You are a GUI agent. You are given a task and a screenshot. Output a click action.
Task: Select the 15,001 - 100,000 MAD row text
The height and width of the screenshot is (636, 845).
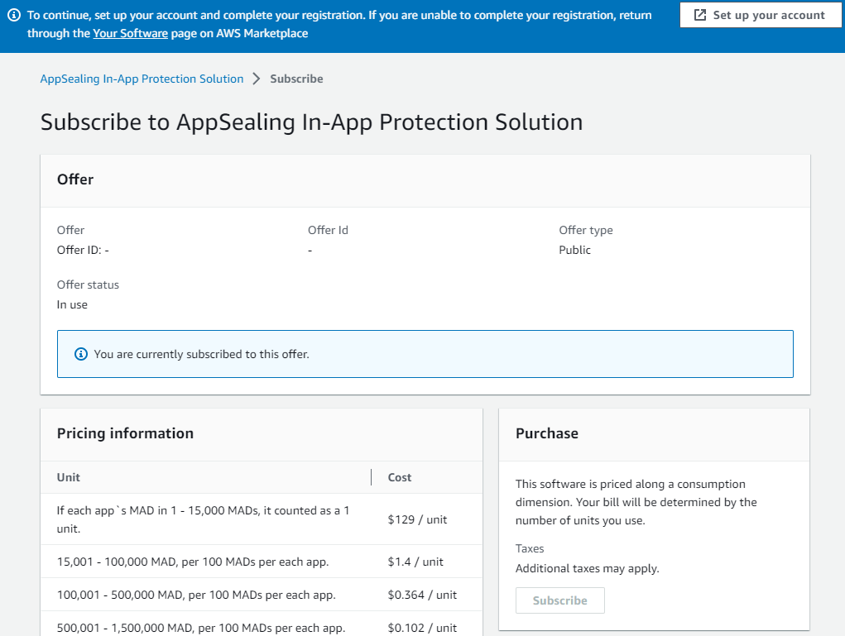pos(193,562)
